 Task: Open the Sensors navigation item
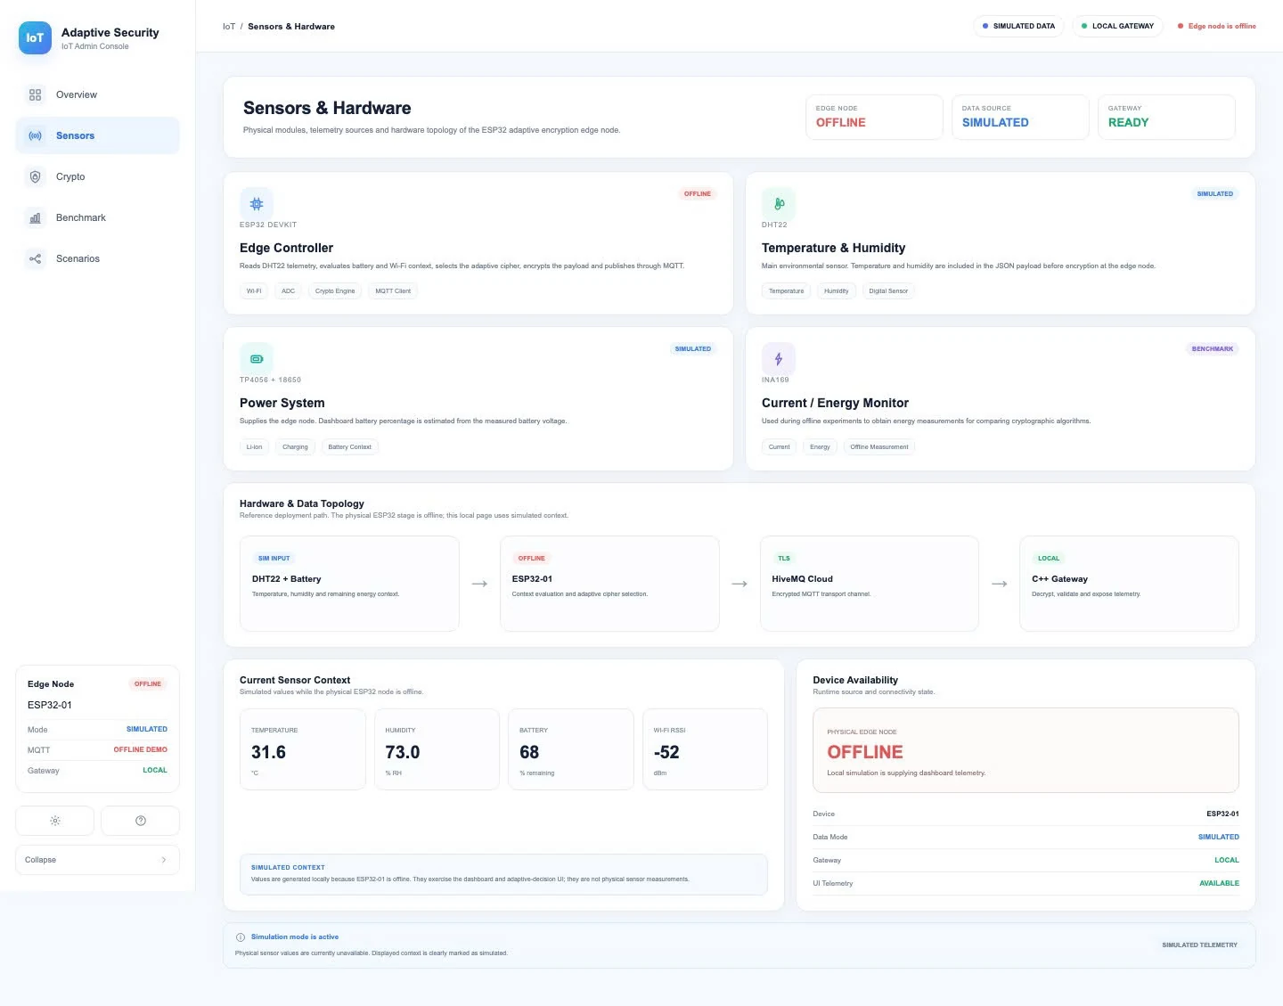[97, 135]
